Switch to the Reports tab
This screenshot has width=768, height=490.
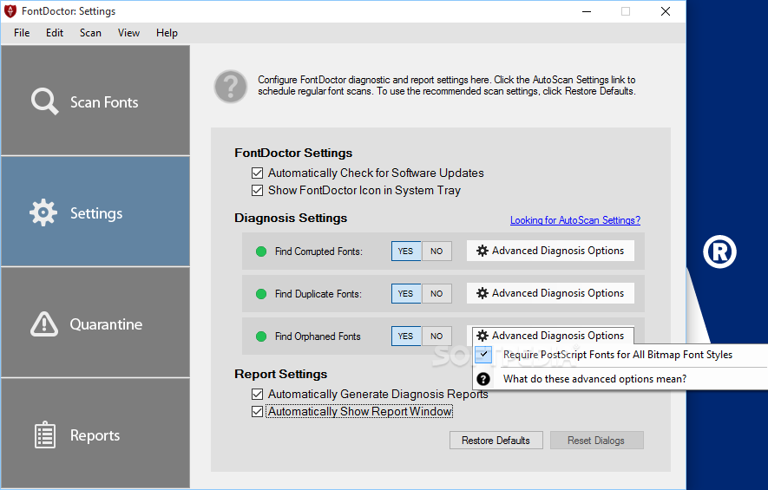pyautogui.click(x=95, y=434)
